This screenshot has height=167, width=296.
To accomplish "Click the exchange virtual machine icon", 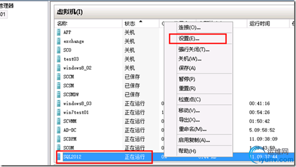I will [59, 41].
